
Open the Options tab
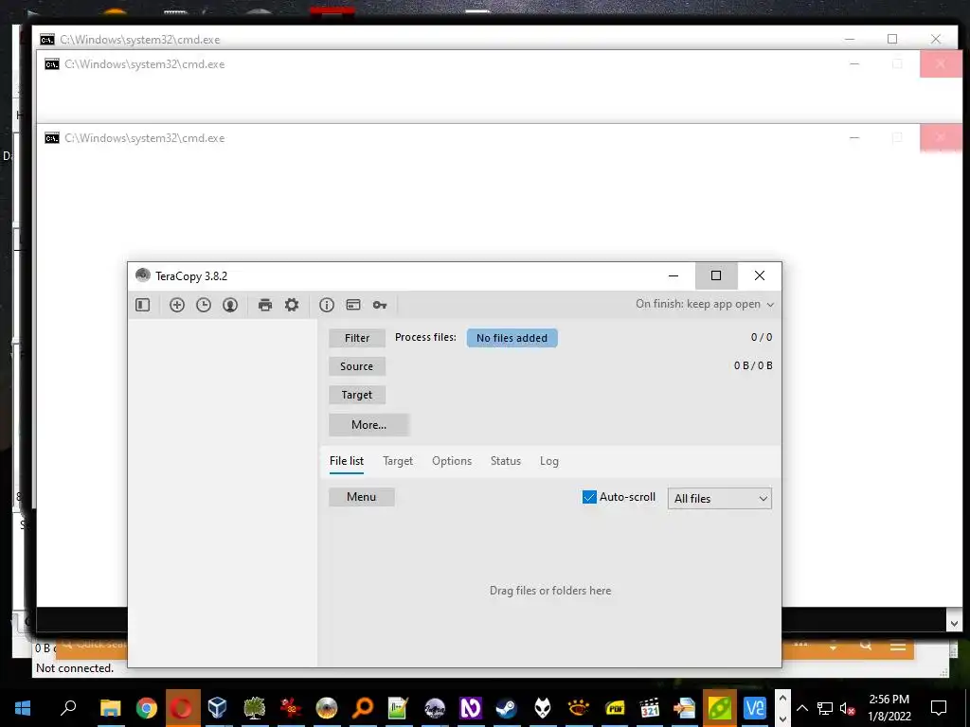coord(452,461)
